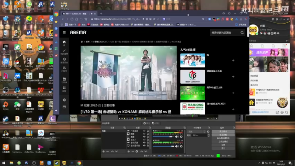Open OBS transition properties gear
Image resolution: width=295 pixels, height=166 pixels.
[208, 132]
